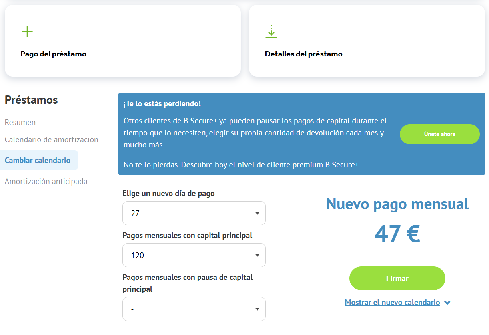The height and width of the screenshot is (335, 489).
Task: Open Amortización anticipada from the sidebar
Action: click(x=46, y=181)
